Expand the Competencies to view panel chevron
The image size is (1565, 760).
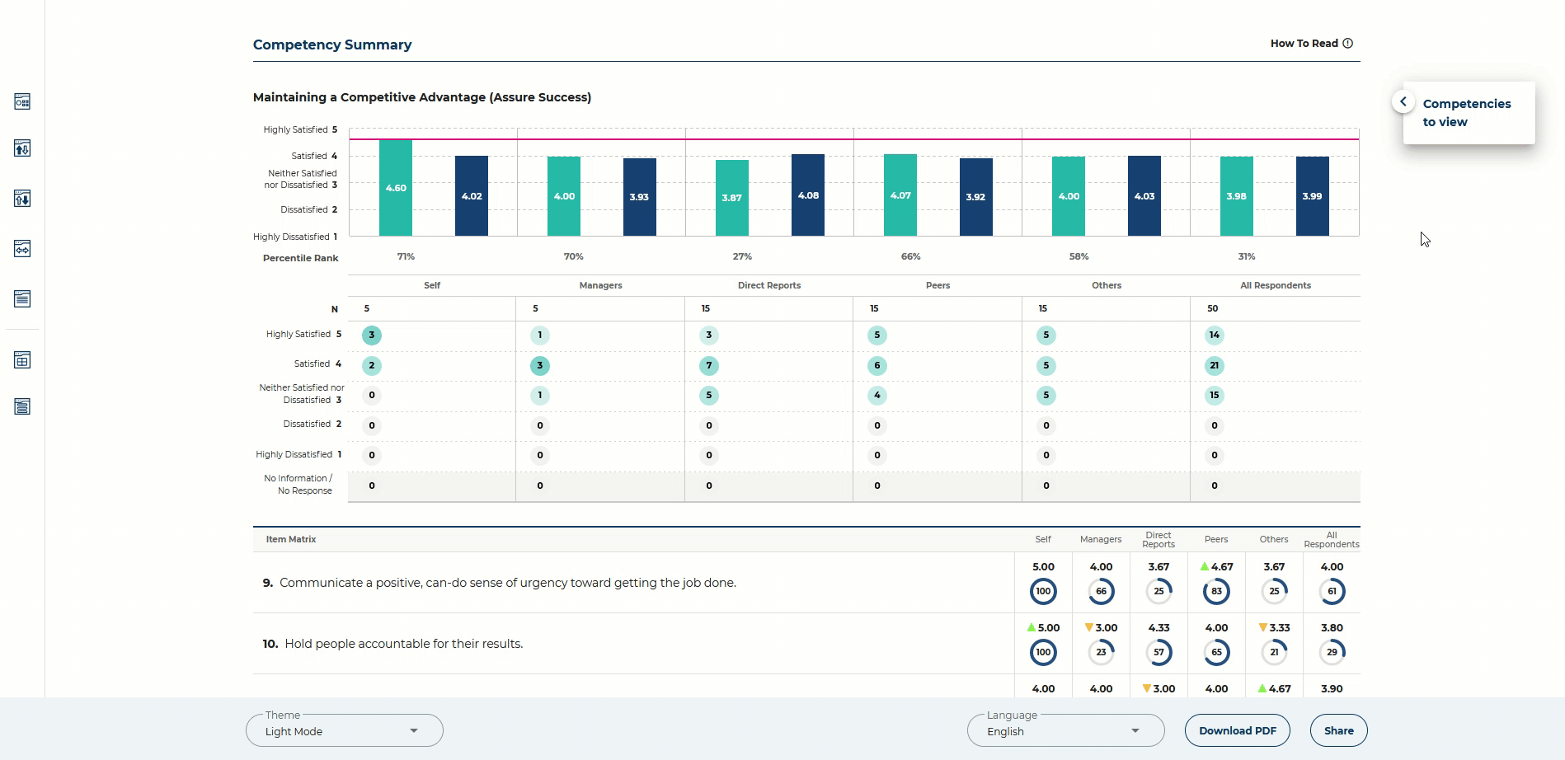(1403, 101)
